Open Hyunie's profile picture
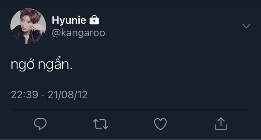The height and width of the screenshot is (140, 261). pyautogui.click(x=28, y=26)
